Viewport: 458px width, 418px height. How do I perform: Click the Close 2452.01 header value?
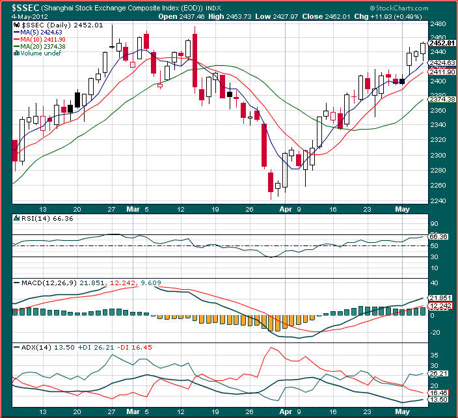[326, 17]
